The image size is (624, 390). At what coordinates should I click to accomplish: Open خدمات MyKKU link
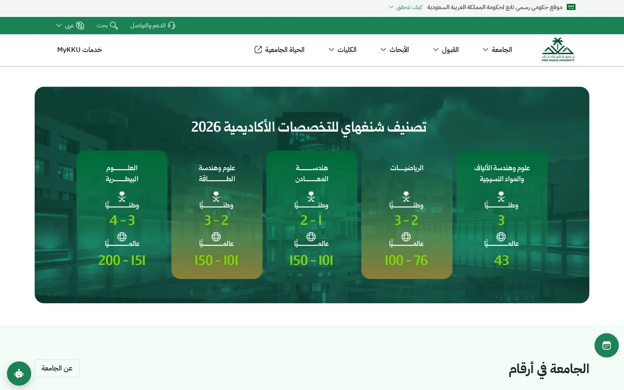(x=80, y=50)
